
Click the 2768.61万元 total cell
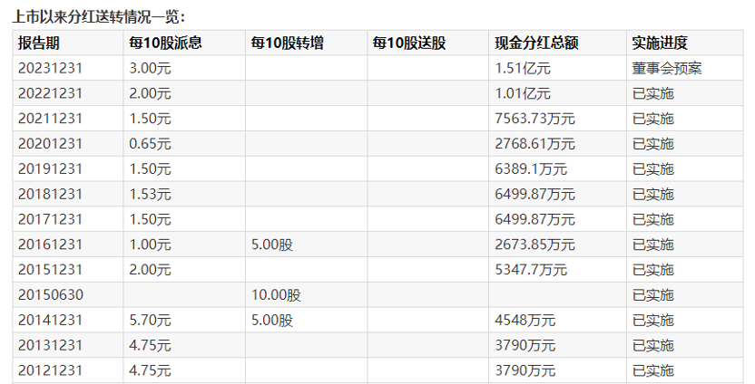(535, 144)
